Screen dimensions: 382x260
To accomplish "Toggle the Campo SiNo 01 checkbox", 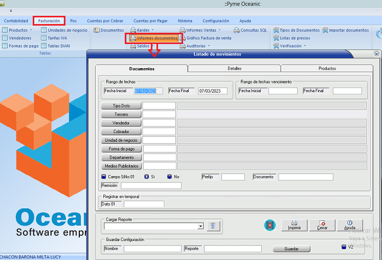I will click(x=104, y=177).
